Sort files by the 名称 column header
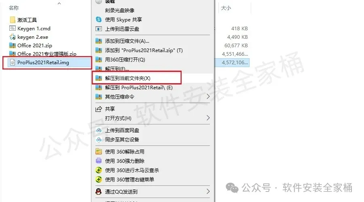The height and width of the screenshot is (202, 364). coord(14,8)
